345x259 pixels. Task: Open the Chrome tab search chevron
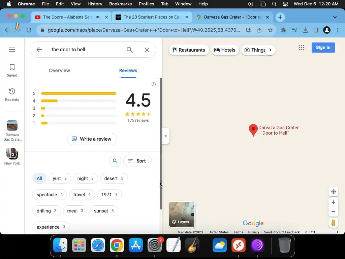335,17
